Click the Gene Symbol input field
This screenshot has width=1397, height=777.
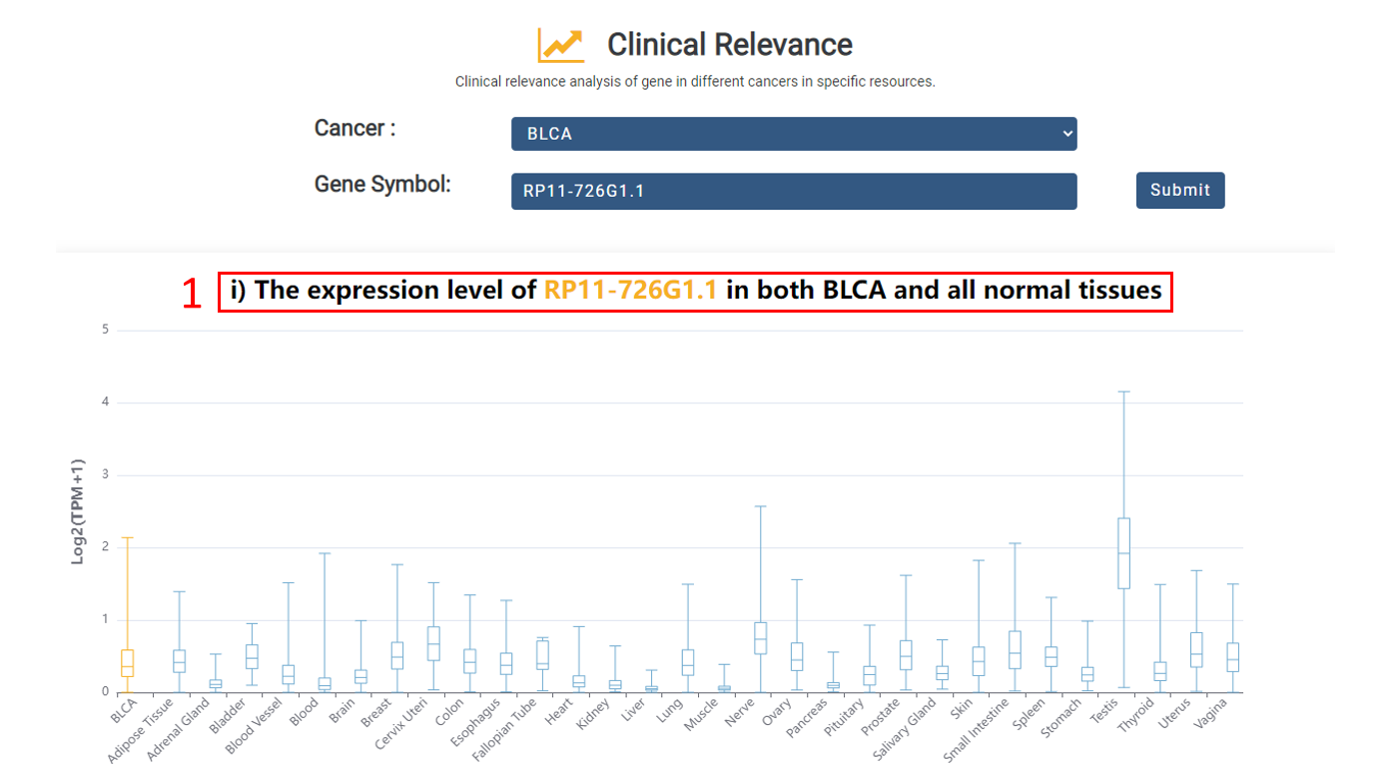pos(793,191)
